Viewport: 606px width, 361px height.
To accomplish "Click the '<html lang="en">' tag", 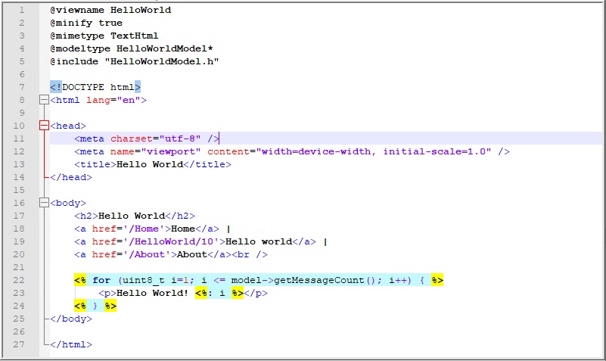I will [x=98, y=100].
